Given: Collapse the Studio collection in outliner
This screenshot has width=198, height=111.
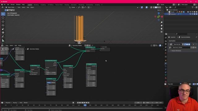Looking at the screenshot, I should click(x=167, y=12).
